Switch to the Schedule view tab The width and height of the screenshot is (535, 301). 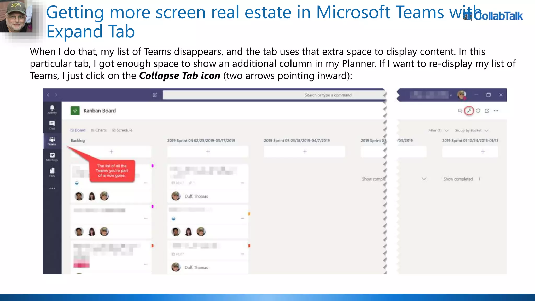click(x=122, y=130)
